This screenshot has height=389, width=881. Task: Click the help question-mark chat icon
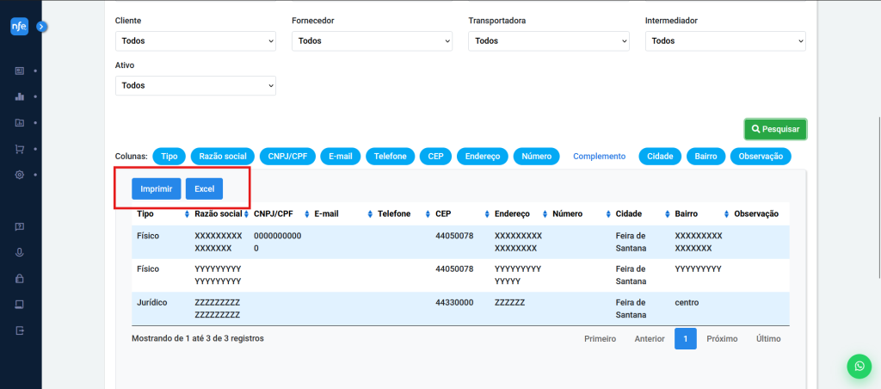[20, 226]
